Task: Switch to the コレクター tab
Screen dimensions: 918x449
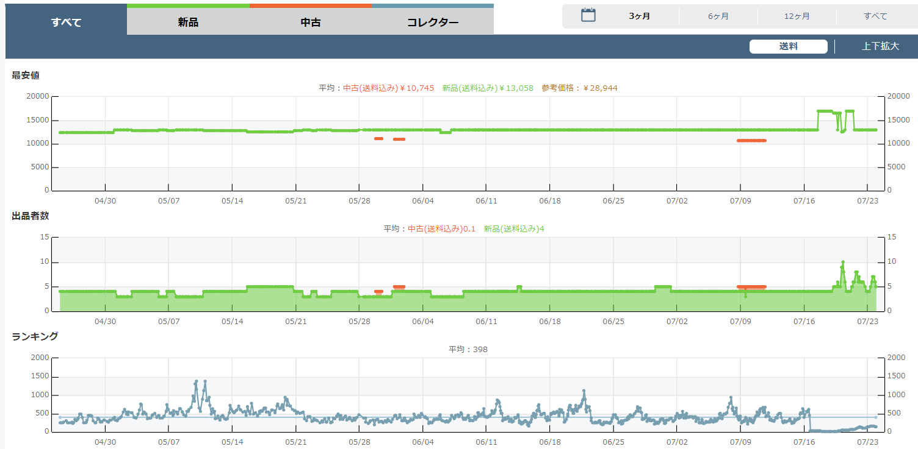Action: coord(433,23)
